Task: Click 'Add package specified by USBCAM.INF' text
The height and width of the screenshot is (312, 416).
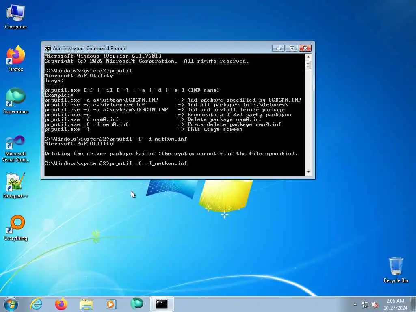Action: [244, 100]
